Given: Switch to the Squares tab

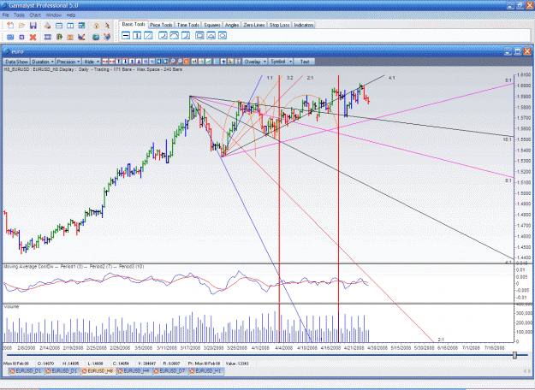Looking at the screenshot, I should (x=212, y=25).
